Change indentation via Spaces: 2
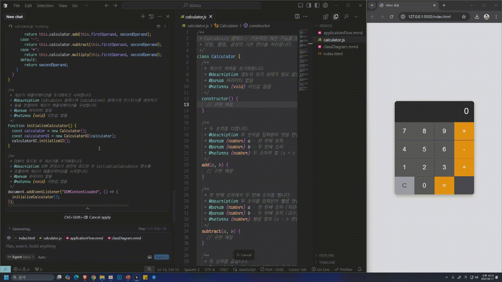 [x=192, y=269]
